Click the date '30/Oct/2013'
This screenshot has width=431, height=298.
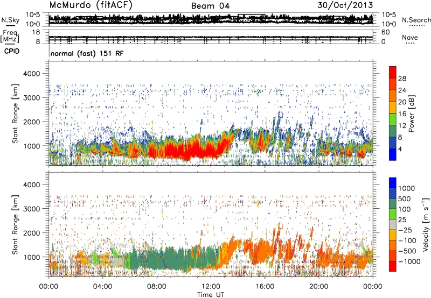point(345,5)
